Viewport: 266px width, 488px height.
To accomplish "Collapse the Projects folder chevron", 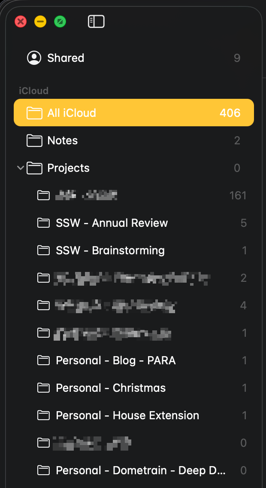I will (x=20, y=168).
